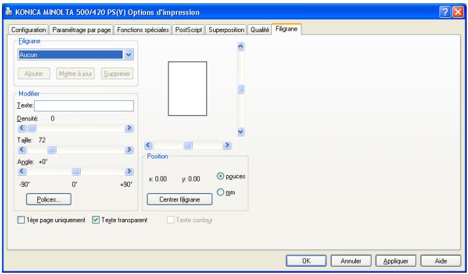Go to the Superposition tab

[x=226, y=29]
